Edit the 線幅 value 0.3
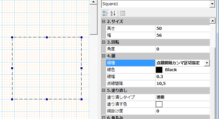The height and width of the screenshot is (119, 219). tap(182, 77)
